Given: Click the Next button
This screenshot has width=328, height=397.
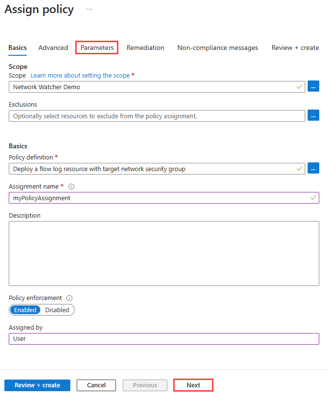Looking at the screenshot, I should click(193, 385).
